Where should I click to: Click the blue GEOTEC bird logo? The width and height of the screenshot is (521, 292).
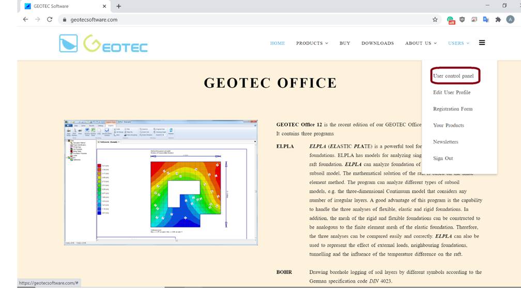(x=68, y=43)
